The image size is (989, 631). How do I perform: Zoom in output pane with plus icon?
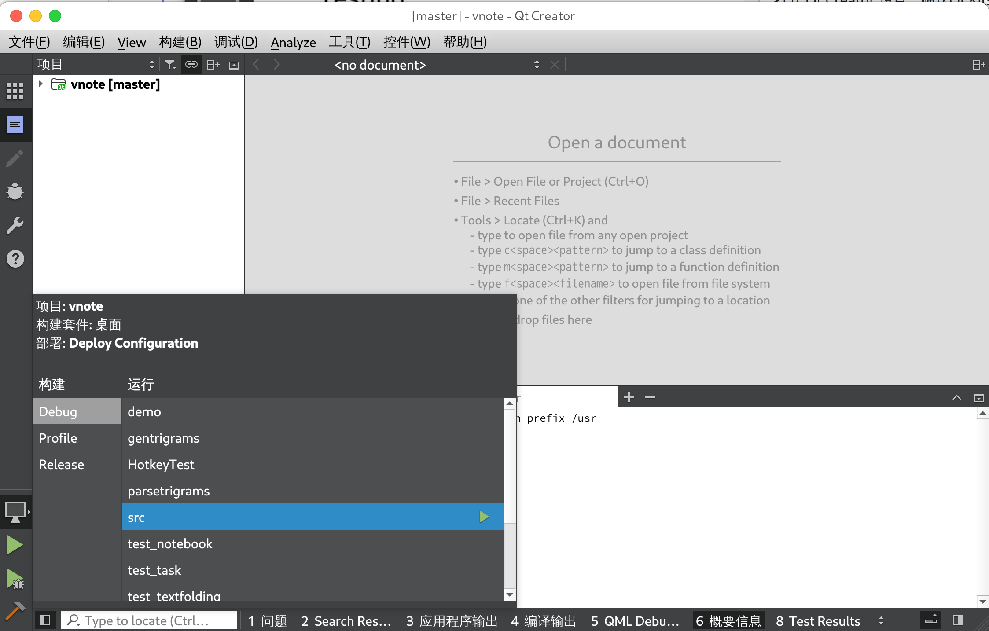[x=629, y=397]
